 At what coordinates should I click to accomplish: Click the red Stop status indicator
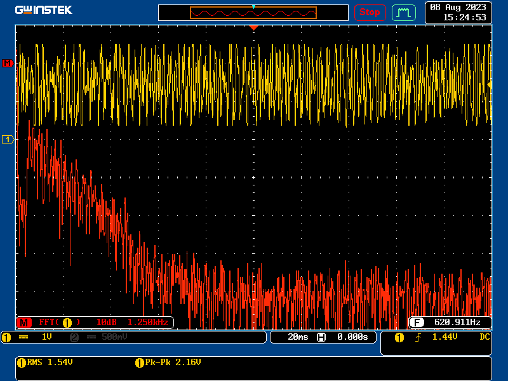pos(370,13)
